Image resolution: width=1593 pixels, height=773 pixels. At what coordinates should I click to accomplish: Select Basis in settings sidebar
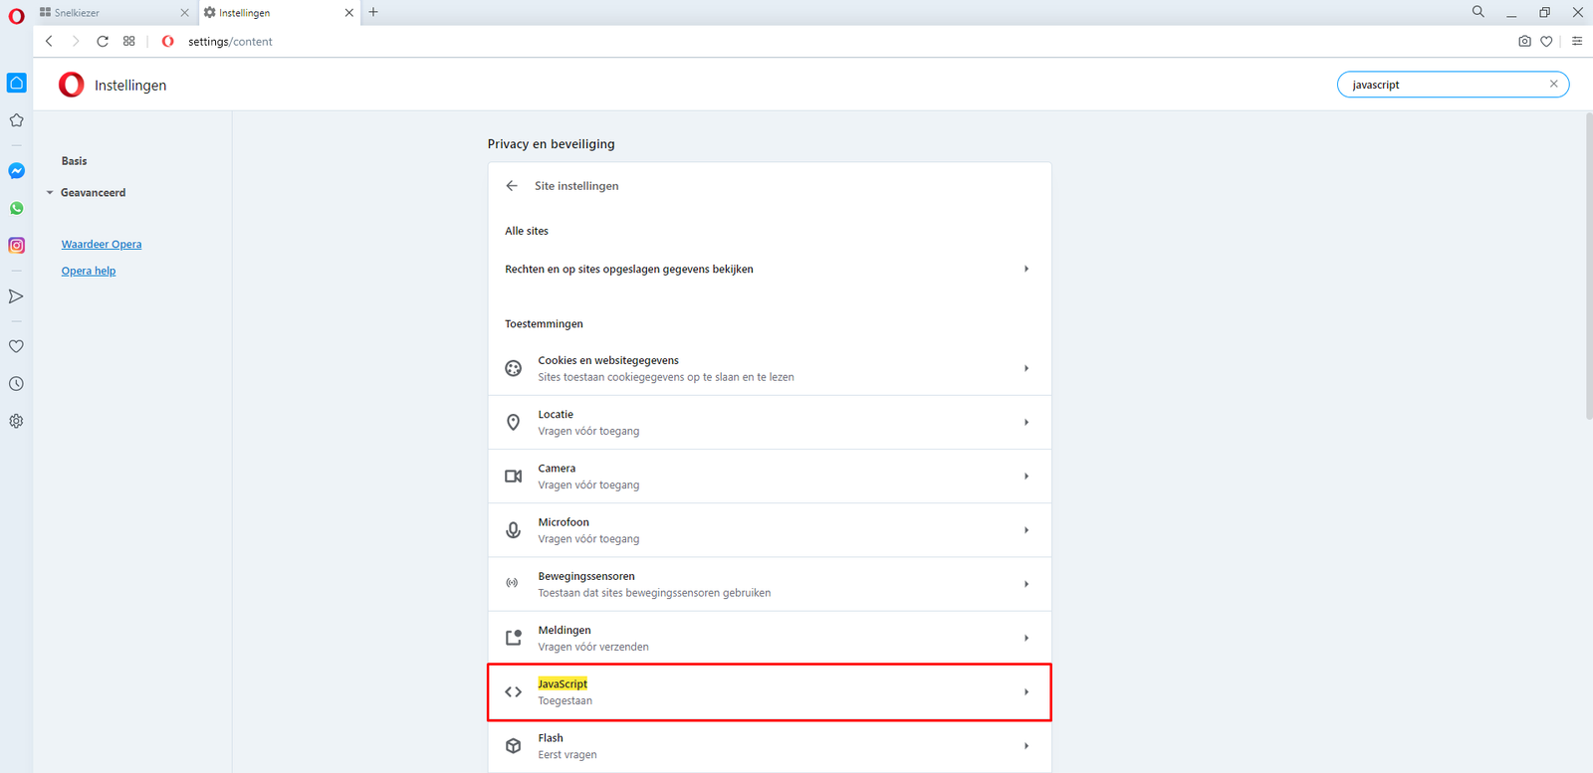74,161
